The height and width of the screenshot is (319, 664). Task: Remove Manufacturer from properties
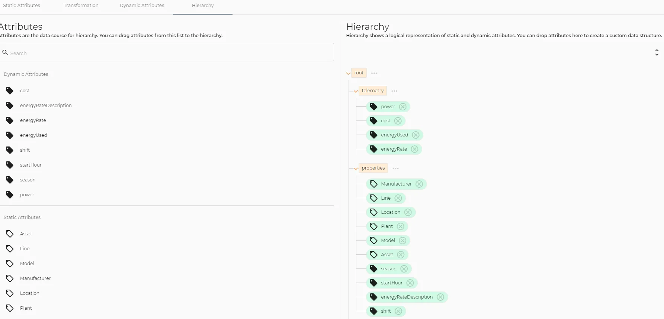419,184
